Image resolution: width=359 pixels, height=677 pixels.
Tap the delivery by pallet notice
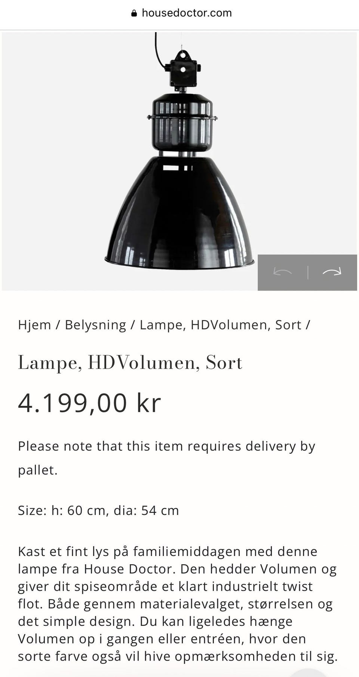pos(167,458)
